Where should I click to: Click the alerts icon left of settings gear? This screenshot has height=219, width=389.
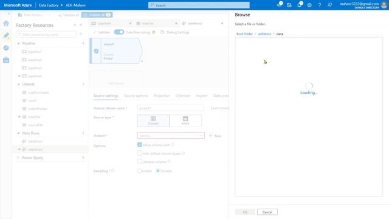(300, 5)
